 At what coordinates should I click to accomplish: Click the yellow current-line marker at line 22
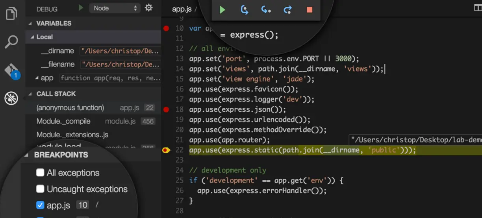tap(166, 150)
